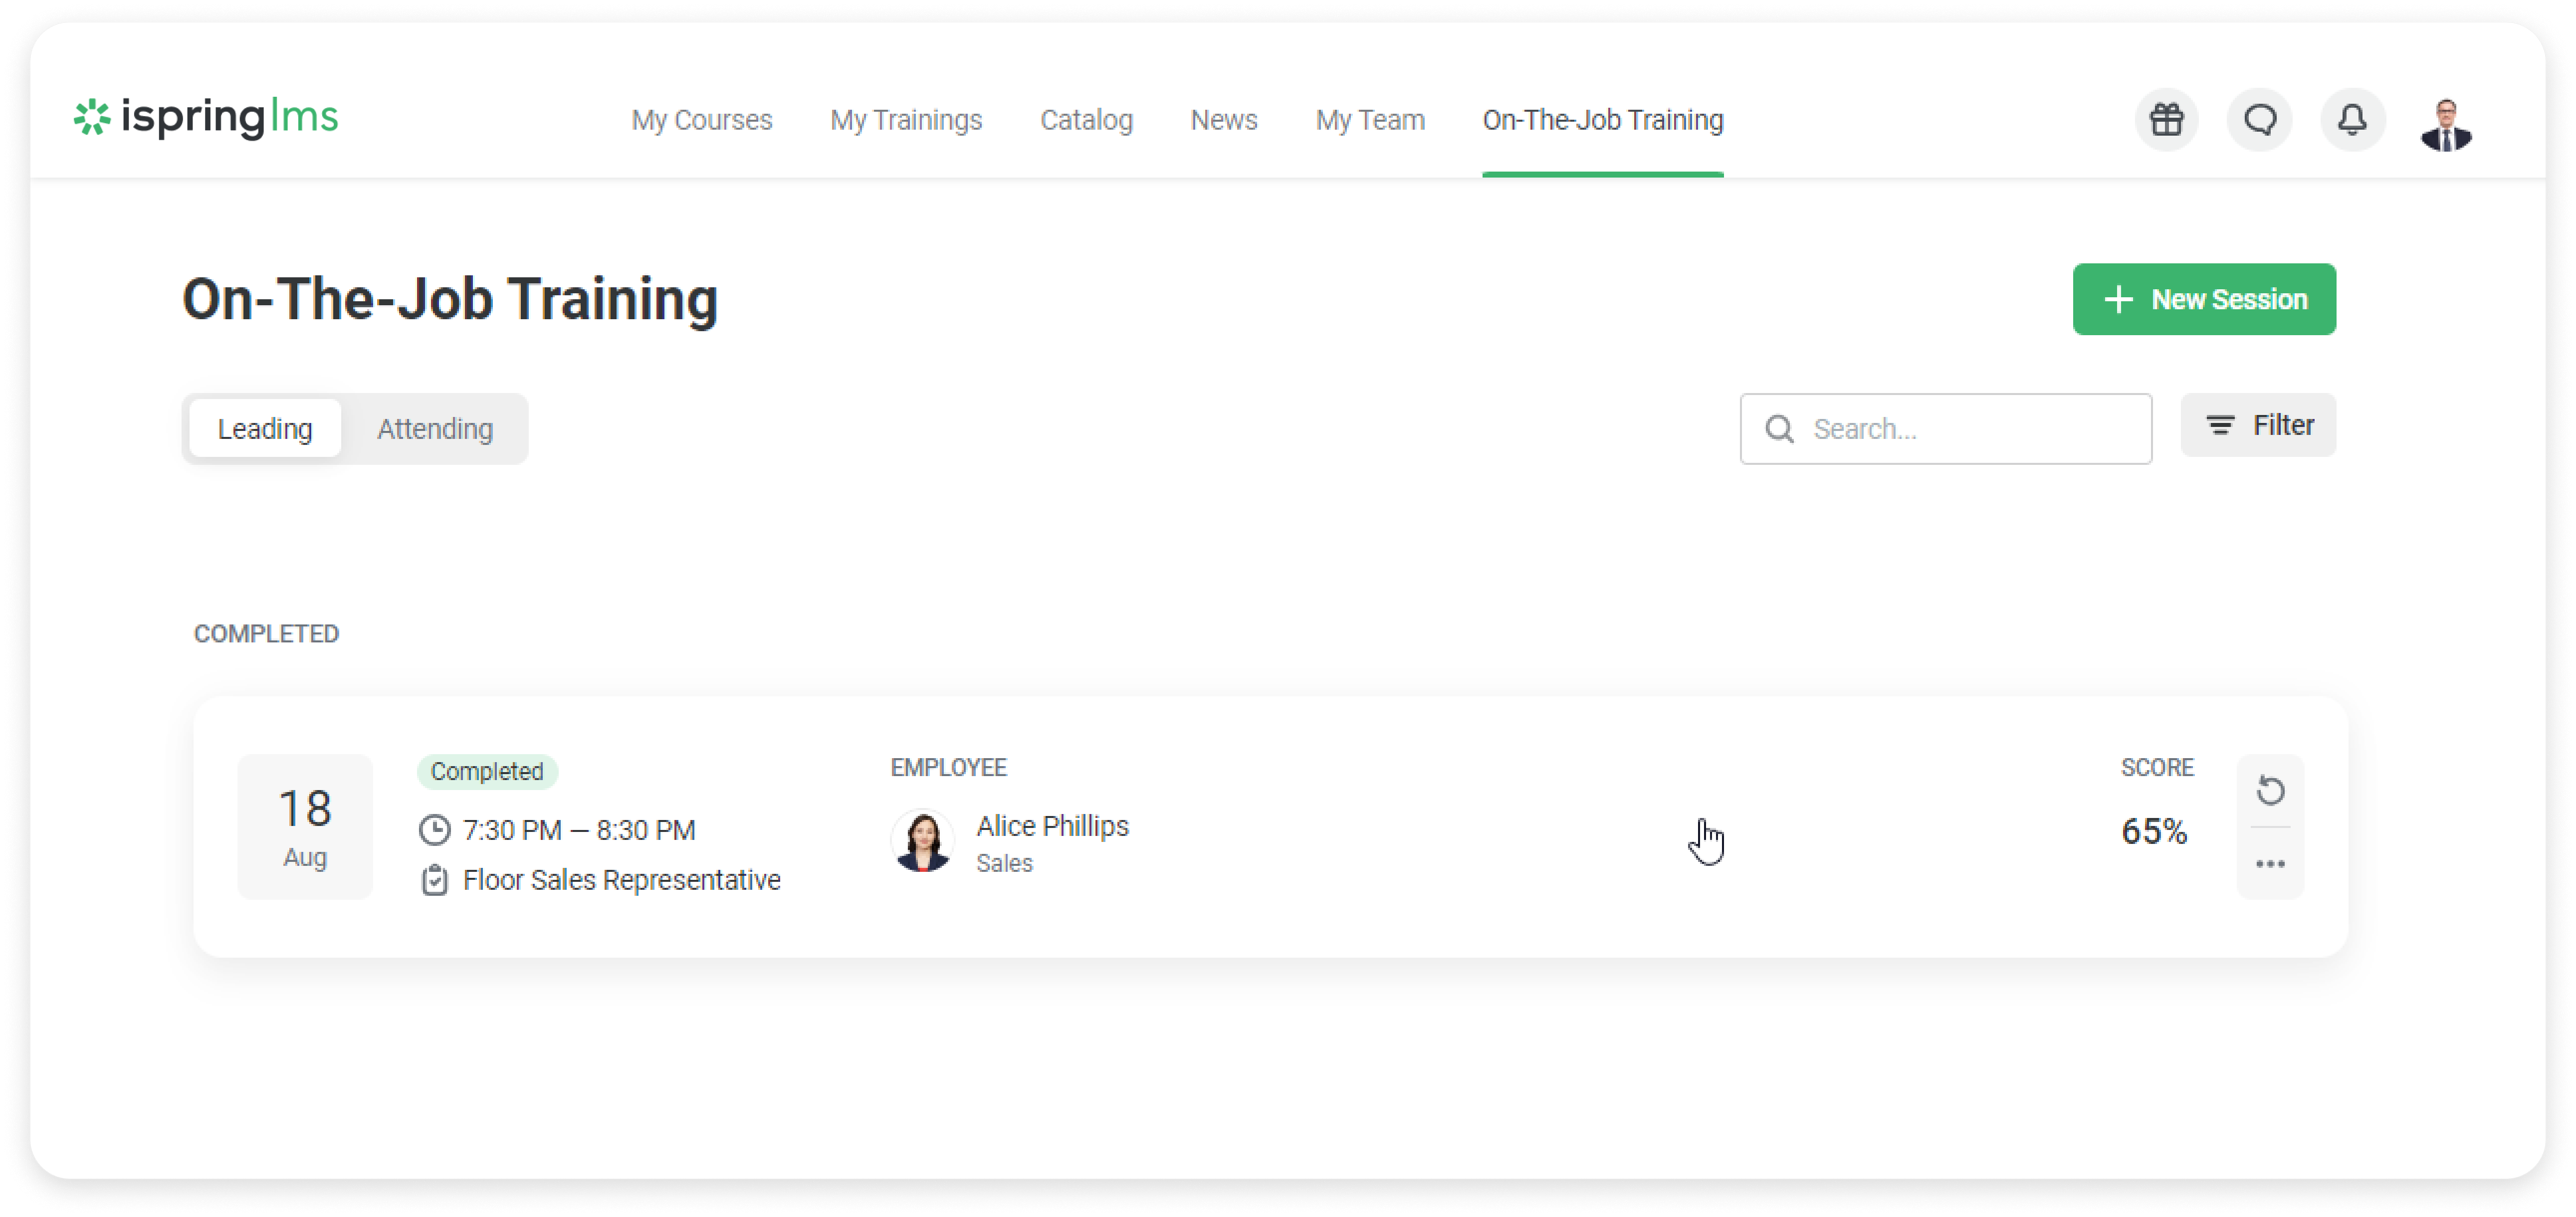Open the My Team tab
Image resolution: width=2576 pixels, height=1217 pixels.
point(1369,120)
